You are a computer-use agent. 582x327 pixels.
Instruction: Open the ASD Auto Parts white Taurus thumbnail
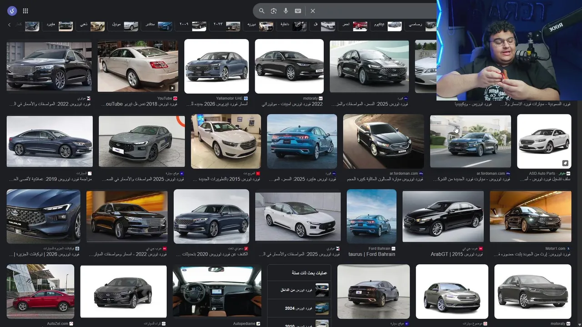tap(544, 141)
